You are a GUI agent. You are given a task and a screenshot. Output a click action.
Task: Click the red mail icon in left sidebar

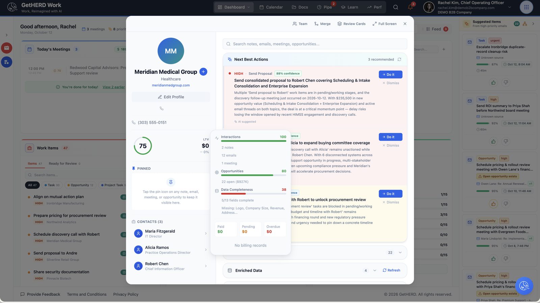click(6, 48)
